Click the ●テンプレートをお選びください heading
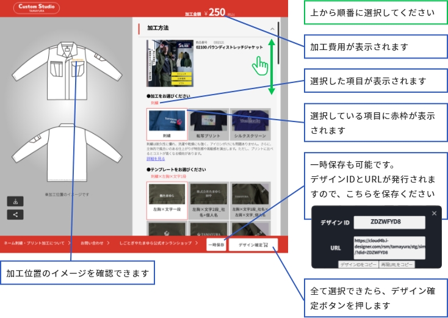Screen dimensions: 448x318 pos(176,170)
